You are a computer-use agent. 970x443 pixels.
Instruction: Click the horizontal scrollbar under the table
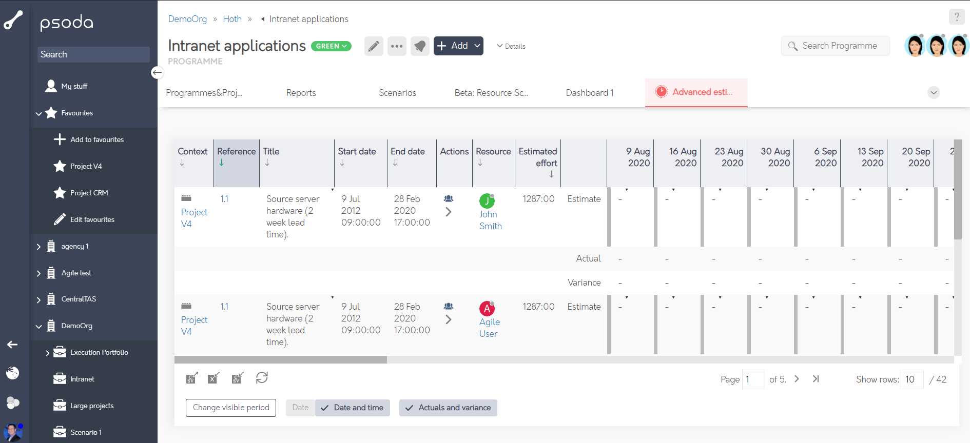point(281,360)
